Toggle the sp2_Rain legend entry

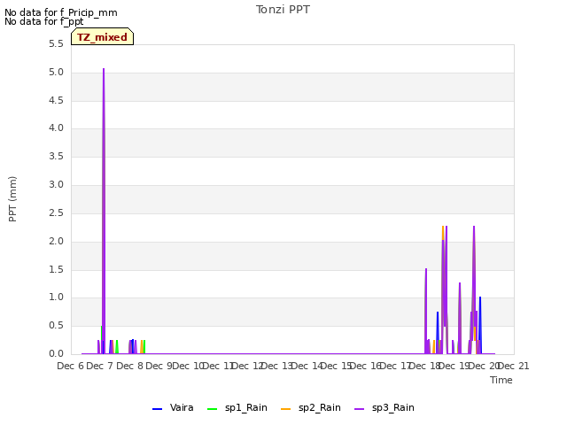coord(311,408)
